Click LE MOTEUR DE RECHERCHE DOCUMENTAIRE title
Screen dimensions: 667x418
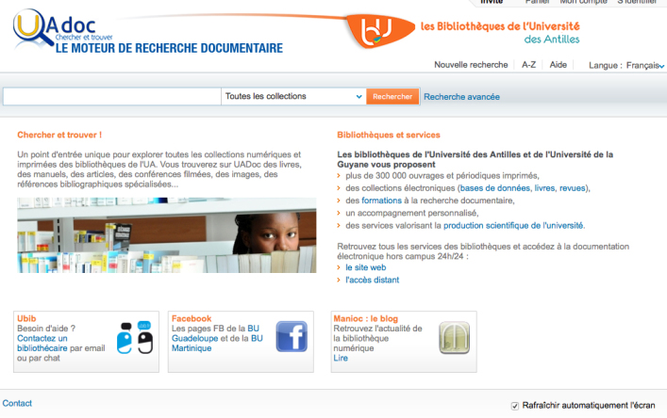click(169, 48)
